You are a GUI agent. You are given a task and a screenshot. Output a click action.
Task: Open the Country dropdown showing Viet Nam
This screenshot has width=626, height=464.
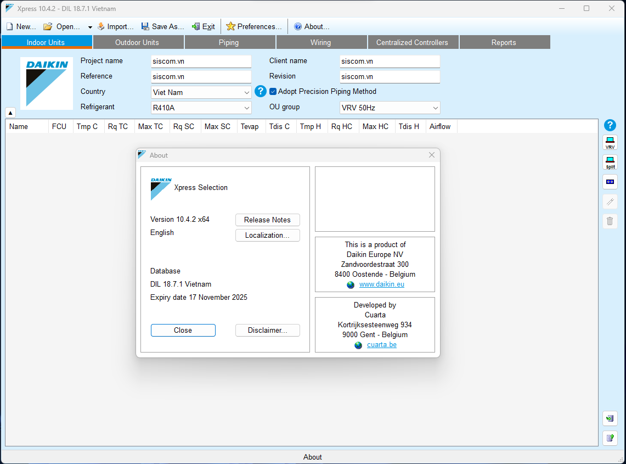click(201, 92)
